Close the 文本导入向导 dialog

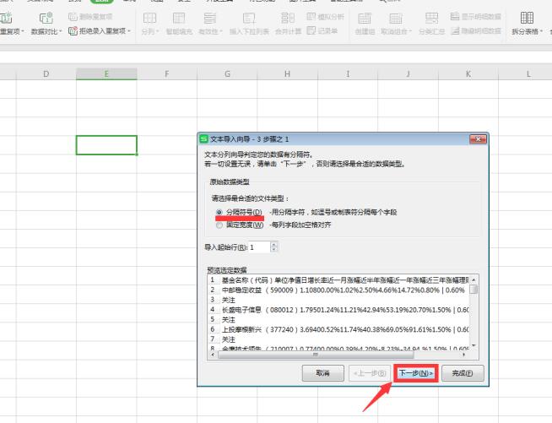(478, 139)
